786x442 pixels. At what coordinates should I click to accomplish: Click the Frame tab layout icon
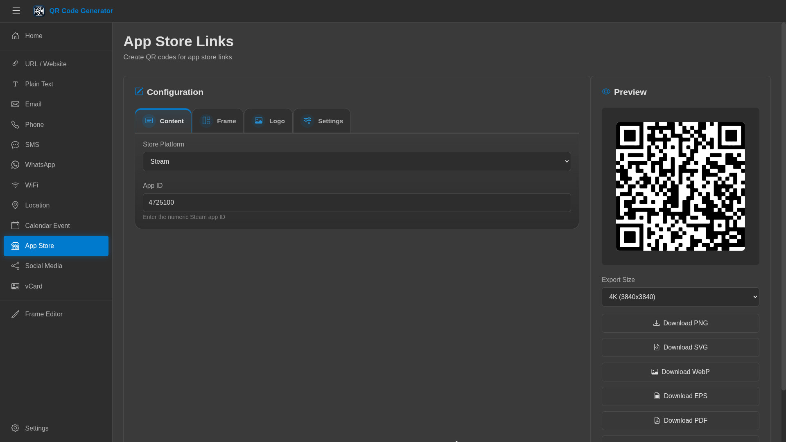[206, 121]
